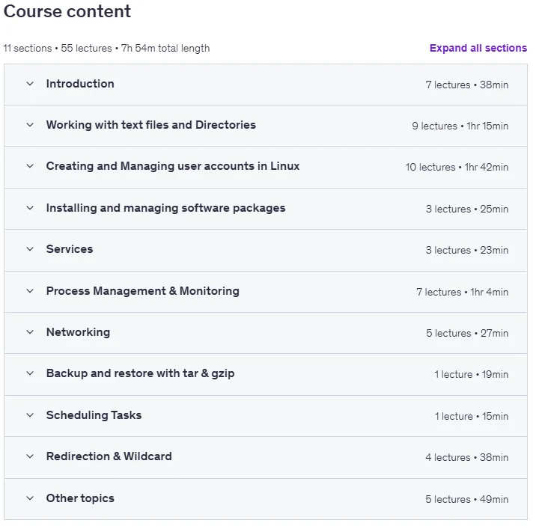Open chevron next to Installing and managing software packages
The image size is (533, 526).
point(30,207)
